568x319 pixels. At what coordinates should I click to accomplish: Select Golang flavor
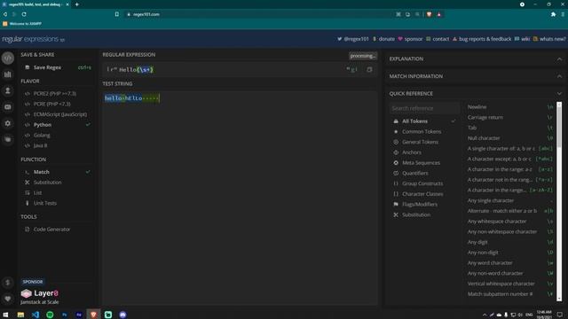point(42,135)
